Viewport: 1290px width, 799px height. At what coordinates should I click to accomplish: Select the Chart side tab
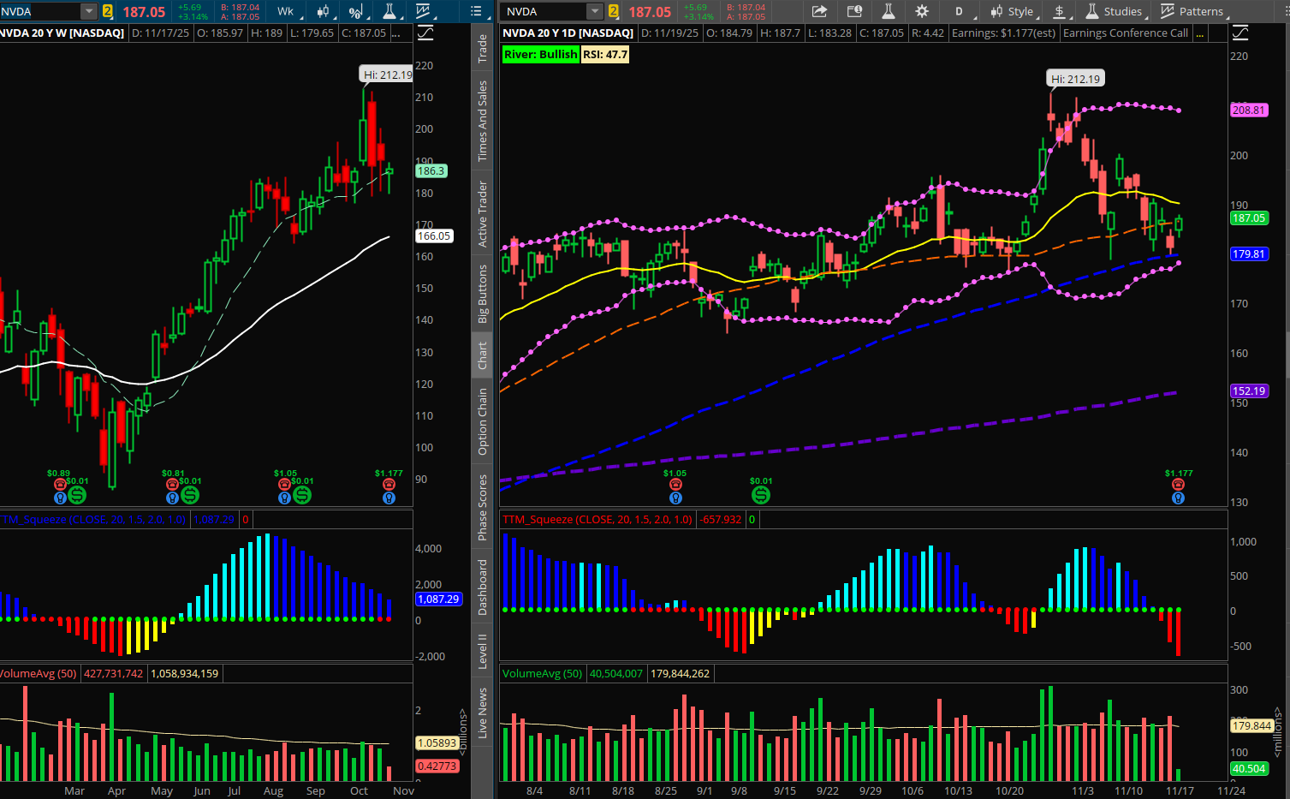click(483, 355)
